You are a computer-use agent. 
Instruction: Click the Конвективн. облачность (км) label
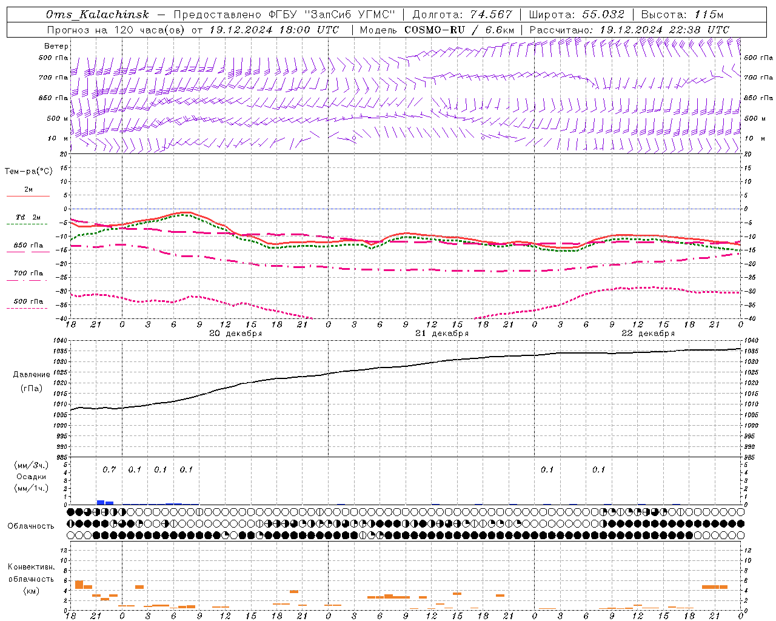[31, 579]
